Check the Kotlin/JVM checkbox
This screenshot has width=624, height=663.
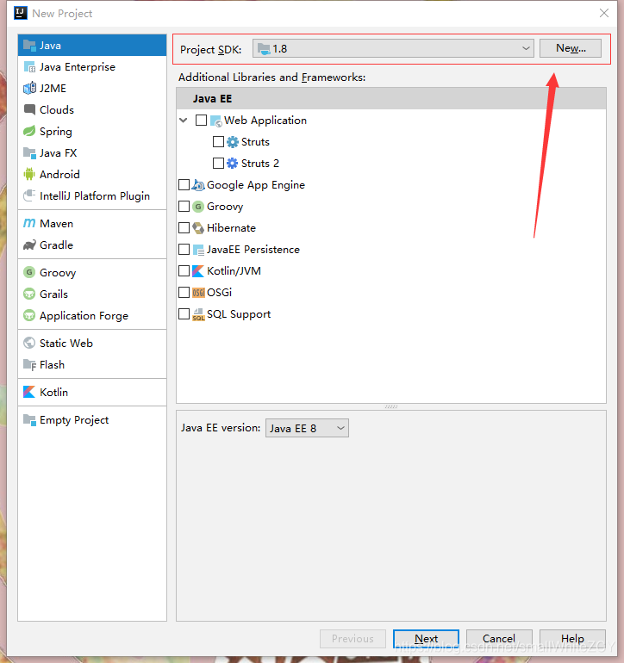pyautogui.click(x=184, y=270)
